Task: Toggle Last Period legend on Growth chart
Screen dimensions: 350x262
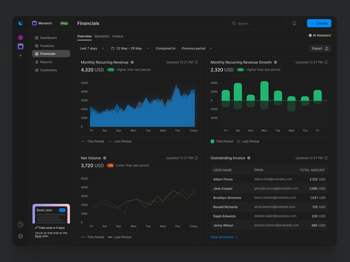Action: tap(248, 141)
